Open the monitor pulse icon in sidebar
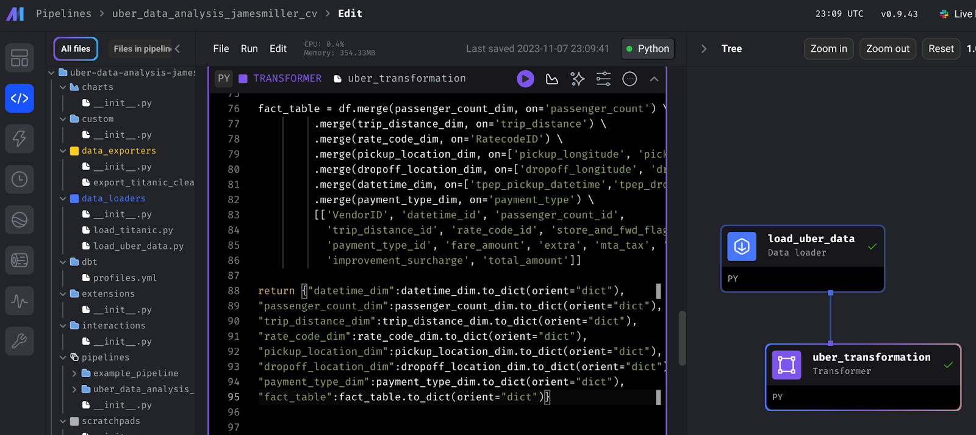This screenshot has width=976, height=435. tap(20, 301)
